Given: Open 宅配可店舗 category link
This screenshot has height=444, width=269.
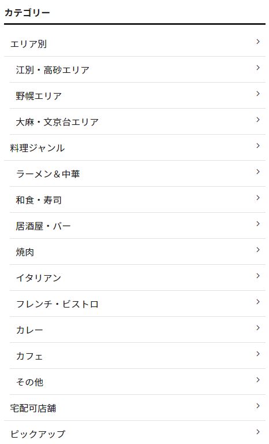Looking at the screenshot, I should 134,408.
